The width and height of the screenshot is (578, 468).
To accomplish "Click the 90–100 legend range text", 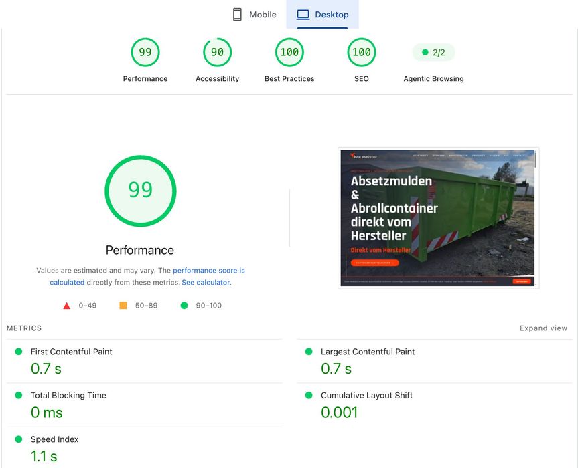I will [x=209, y=306].
